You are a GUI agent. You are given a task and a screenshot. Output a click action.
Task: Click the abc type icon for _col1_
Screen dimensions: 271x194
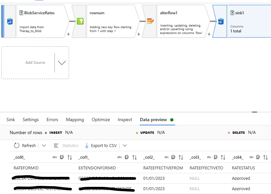click(x=120, y=157)
